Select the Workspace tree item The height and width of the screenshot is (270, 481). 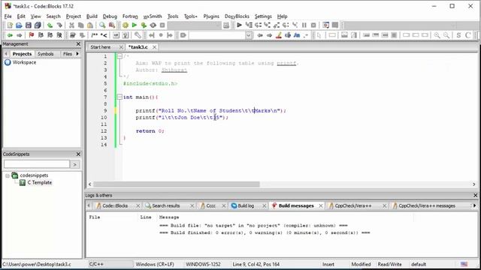point(24,62)
